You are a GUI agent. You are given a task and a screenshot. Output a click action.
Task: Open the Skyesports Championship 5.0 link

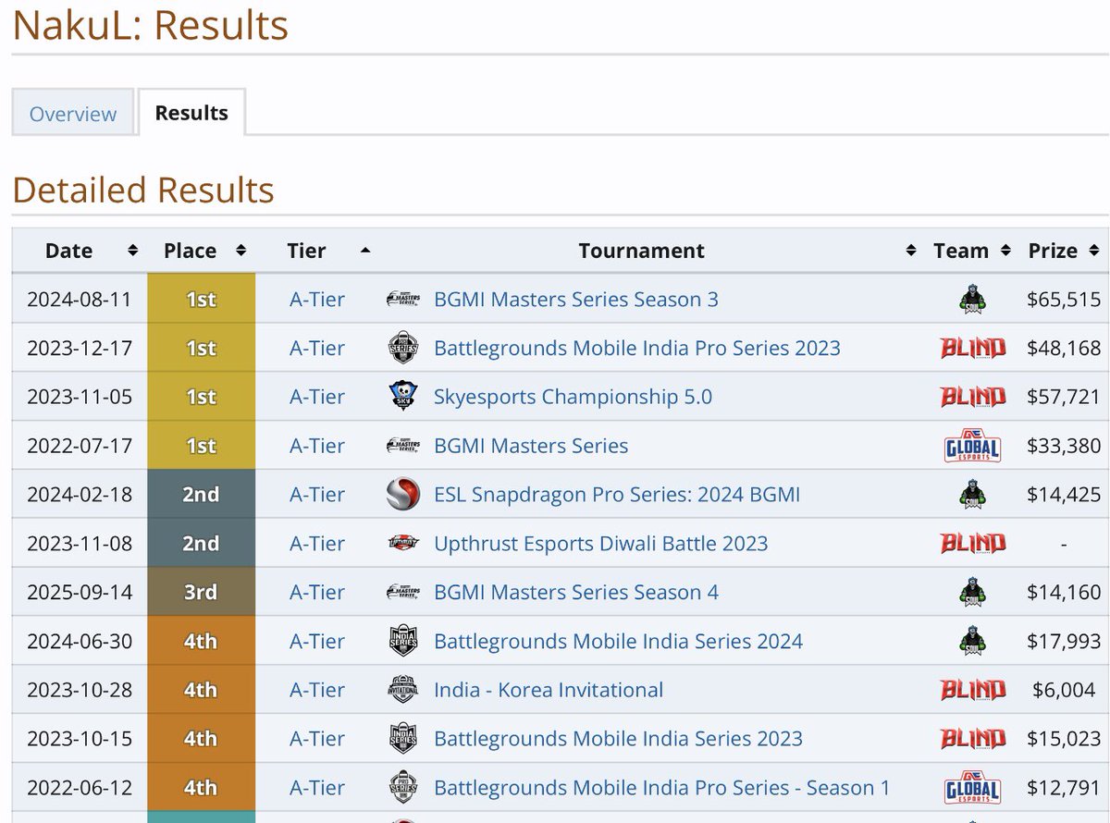(x=573, y=398)
